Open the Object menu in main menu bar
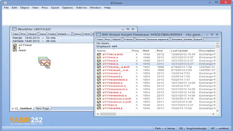Screen dimensions: 233x131 click(25, 8)
